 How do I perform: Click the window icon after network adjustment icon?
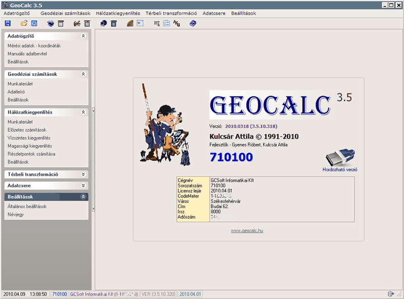pyautogui.click(x=87, y=23)
